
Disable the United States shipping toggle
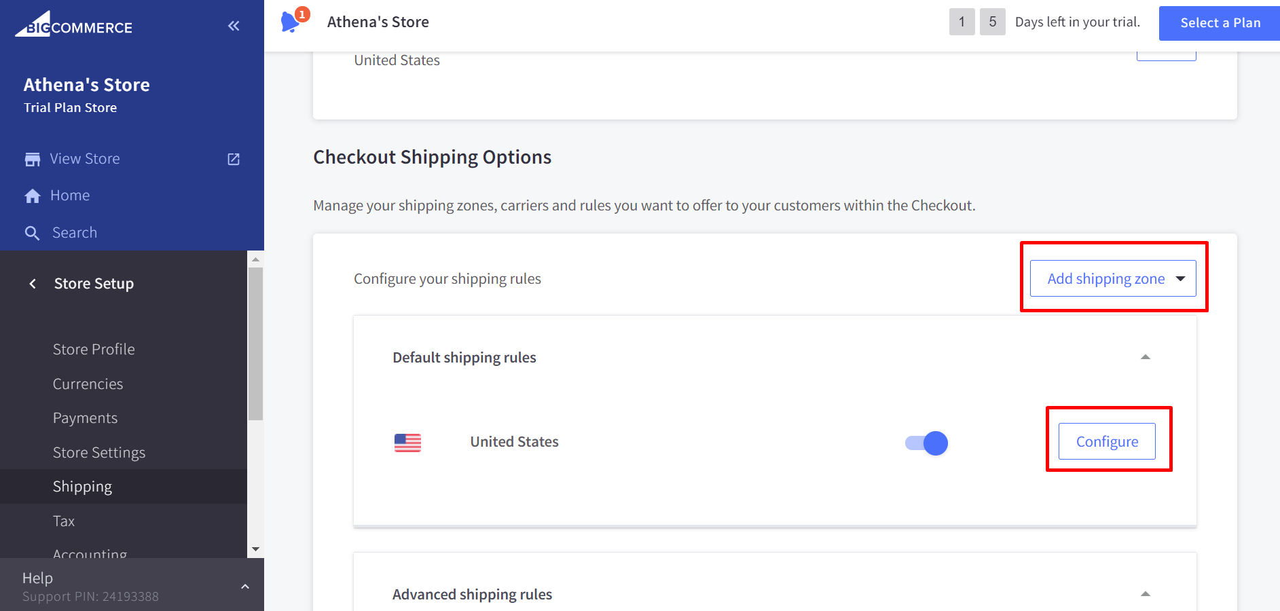tap(926, 443)
